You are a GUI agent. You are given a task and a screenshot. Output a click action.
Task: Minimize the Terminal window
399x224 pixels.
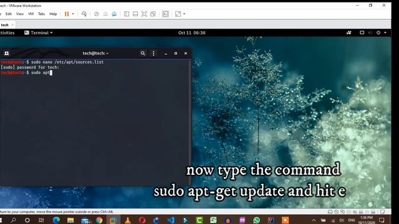[x=166, y=54]
